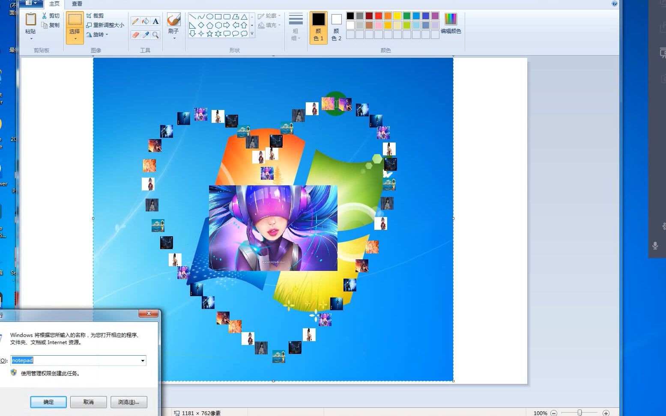Open the Brushes (刷子) dropdown arrow
This screenshot has height=416, width=666.
[174, 39]
